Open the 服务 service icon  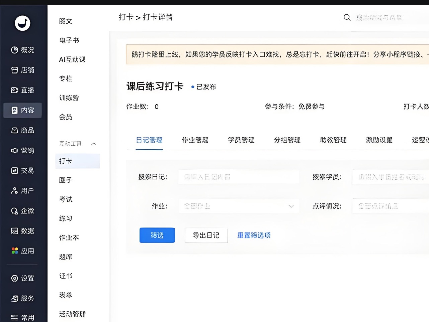click(x=14, y=298)
